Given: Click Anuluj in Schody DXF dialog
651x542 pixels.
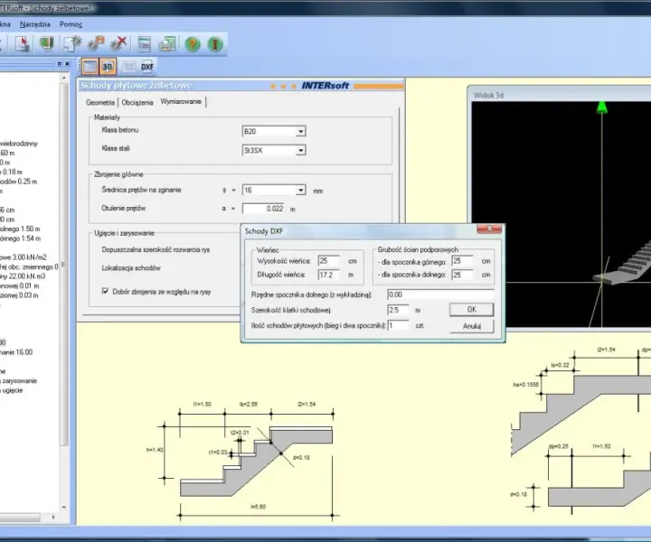Looking at the screenshot, I should point(472,326).
